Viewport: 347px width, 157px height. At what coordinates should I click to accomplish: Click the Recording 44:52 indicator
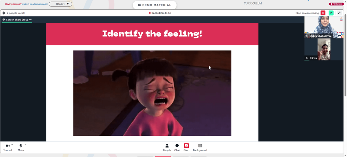pyautogui.click(x=160, y=13)
